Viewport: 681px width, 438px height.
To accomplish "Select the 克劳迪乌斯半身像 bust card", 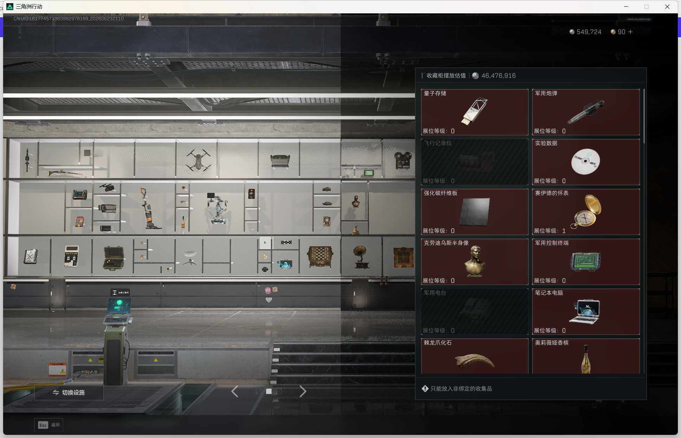I will click(x=474, y=262).
